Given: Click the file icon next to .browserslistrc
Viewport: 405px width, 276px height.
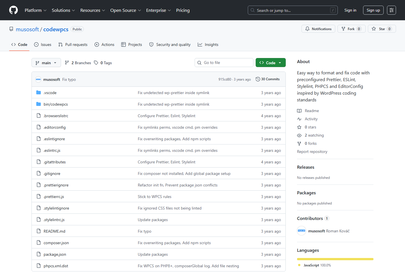Looking at the screenshot, I should coord(39,115).
